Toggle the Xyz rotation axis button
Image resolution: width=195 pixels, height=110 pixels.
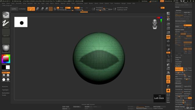[168, 53]
